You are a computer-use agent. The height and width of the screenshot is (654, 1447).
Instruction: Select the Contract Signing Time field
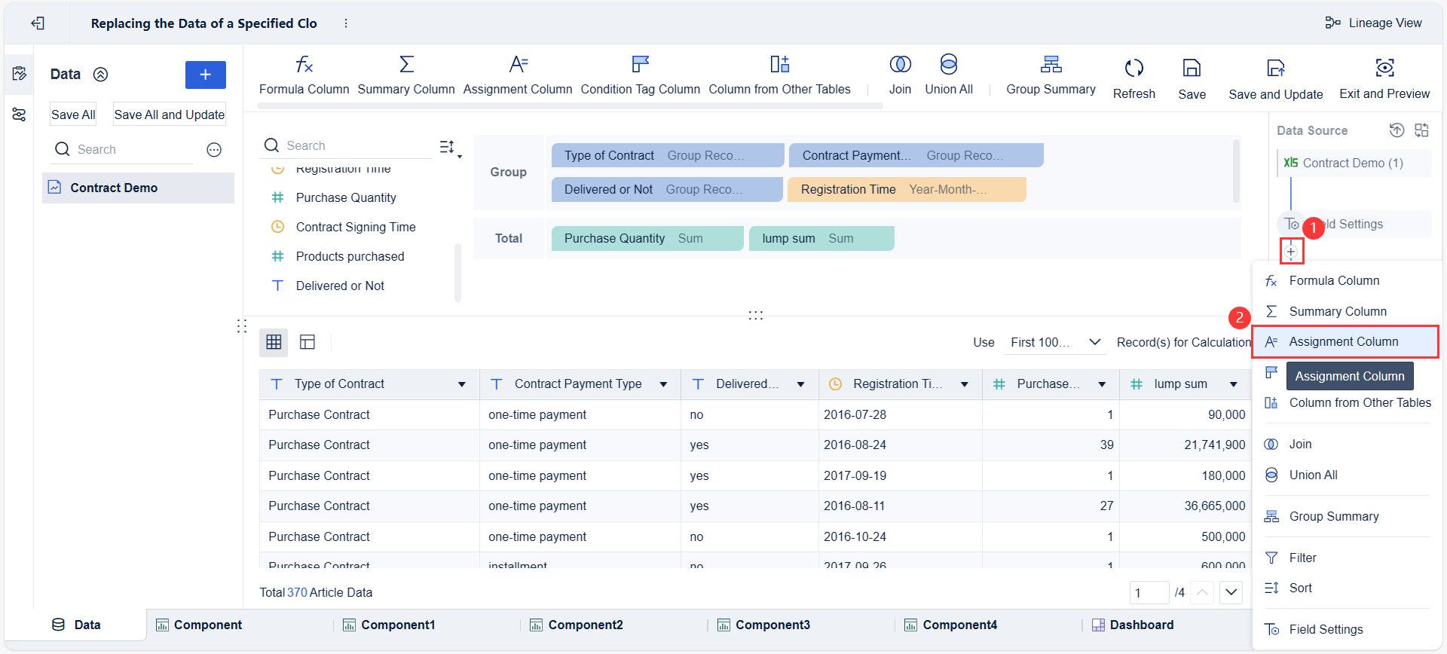click(x=356, y=227)
